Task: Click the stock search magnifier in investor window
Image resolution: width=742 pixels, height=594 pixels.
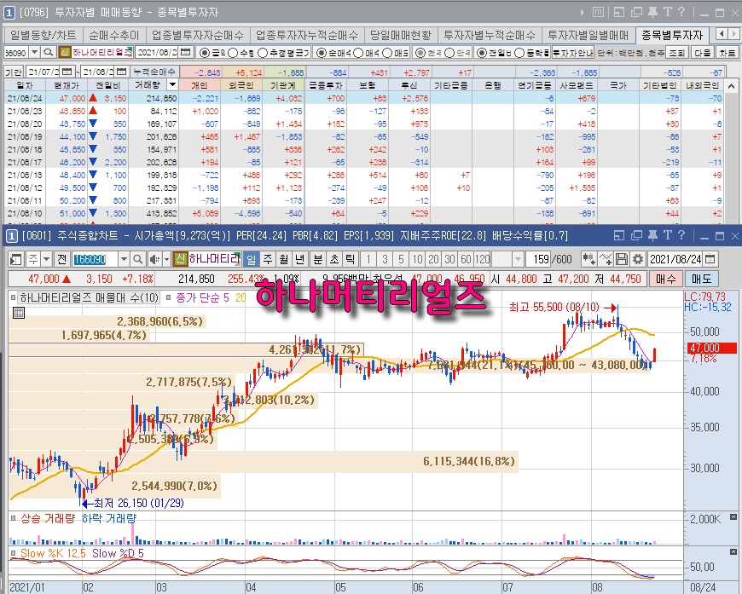Action: click(x=48, y=52)
